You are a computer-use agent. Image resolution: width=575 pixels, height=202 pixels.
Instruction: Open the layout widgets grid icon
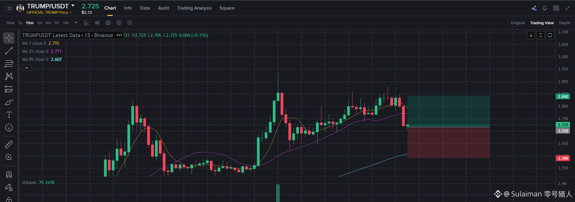pos(556,8)
